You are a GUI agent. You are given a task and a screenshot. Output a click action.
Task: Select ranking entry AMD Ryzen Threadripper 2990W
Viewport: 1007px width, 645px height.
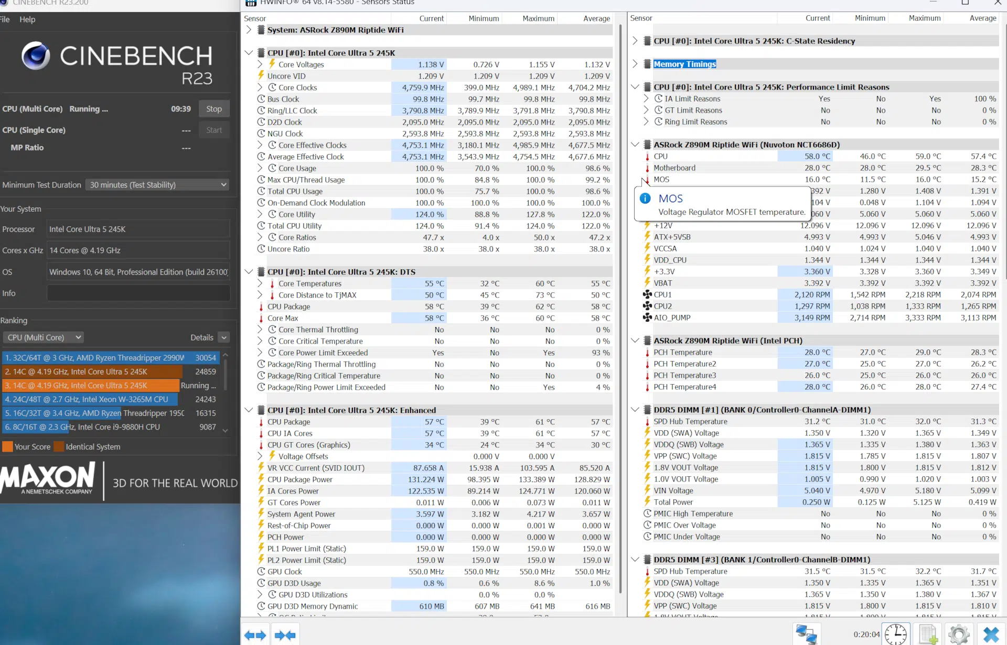tap(111, 357)
